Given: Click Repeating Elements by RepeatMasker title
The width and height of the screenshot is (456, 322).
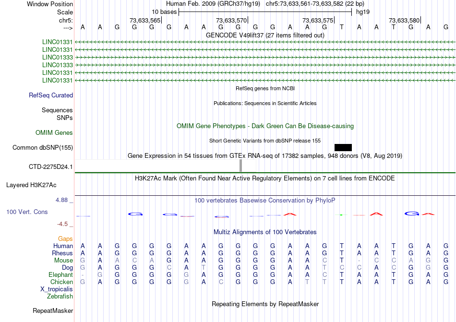Looking at the screenshot, I should 265,304.
